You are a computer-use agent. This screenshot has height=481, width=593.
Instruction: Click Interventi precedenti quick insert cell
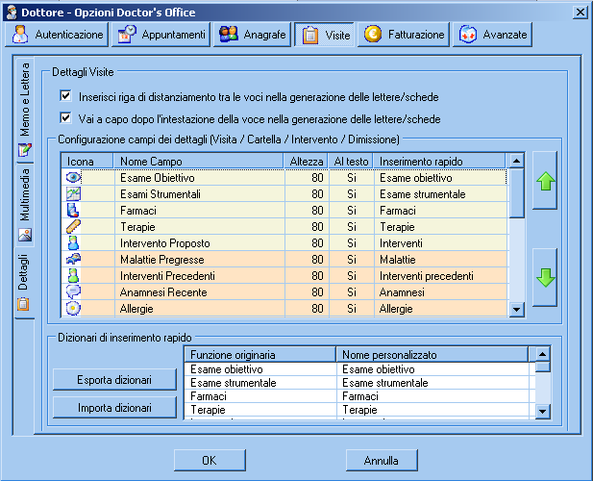(440, 276)
